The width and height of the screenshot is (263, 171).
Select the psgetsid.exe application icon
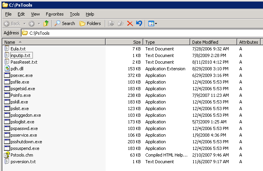[x=7, y=88]
